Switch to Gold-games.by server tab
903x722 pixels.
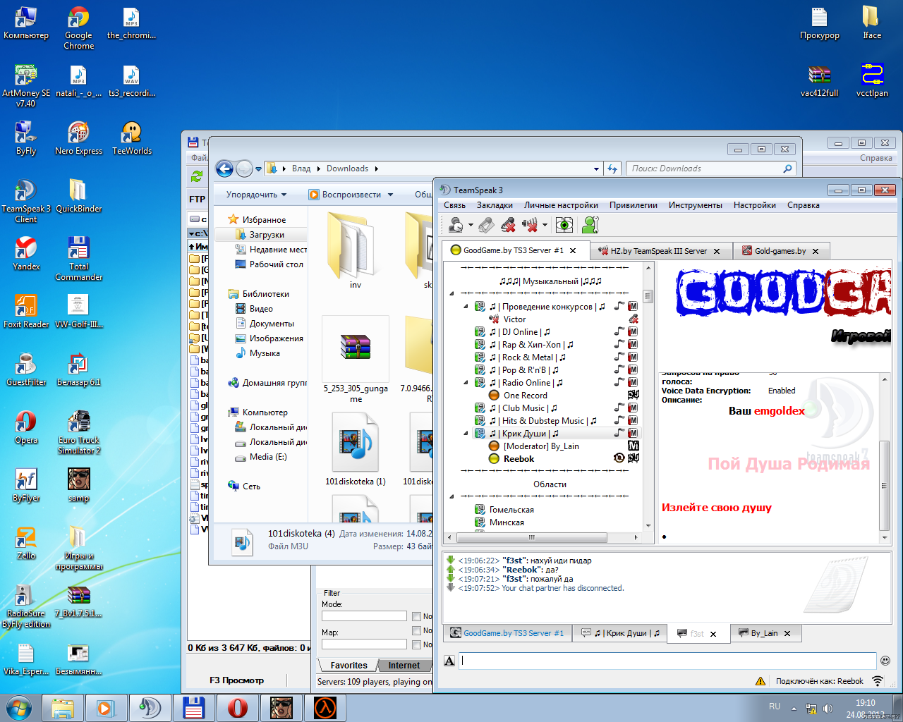click(780, 251)
